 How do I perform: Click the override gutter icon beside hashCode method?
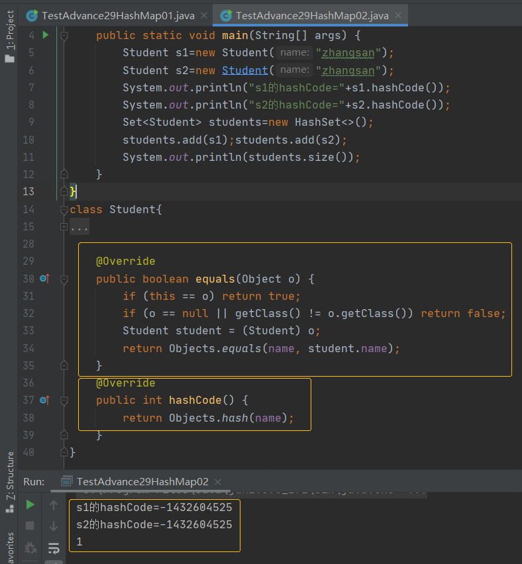tap(44, 400)
